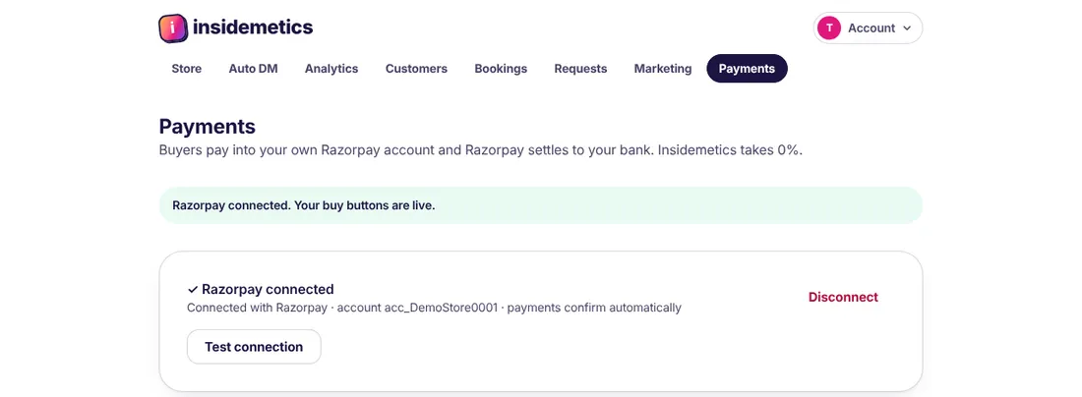Click the Insidemetics logo icon
The height and width of the screenshot is (397, 1082).
[x=172, y=28]
